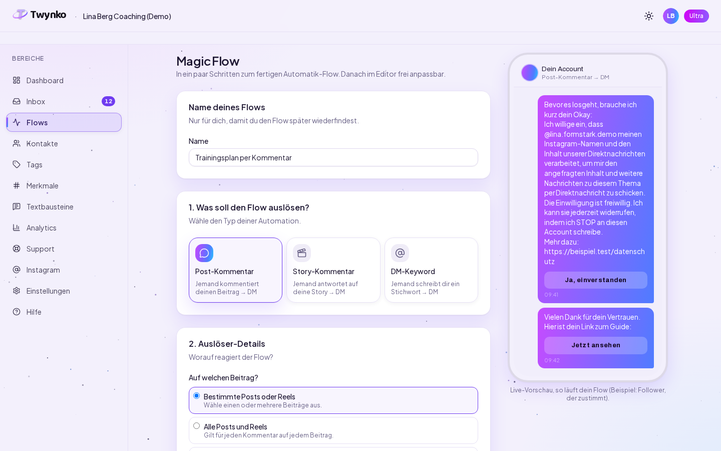Click 'Dein Account' preview header text

click(562, 69)
